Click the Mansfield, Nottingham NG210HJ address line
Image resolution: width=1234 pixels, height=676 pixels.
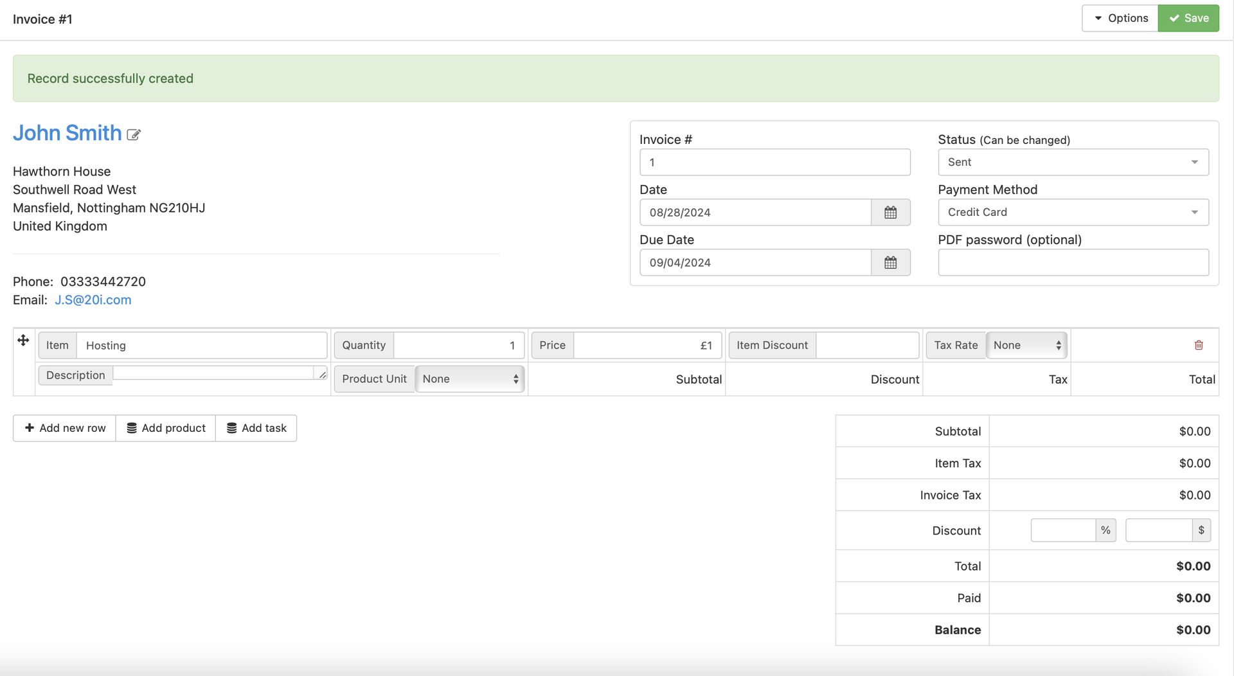point(109,208)
